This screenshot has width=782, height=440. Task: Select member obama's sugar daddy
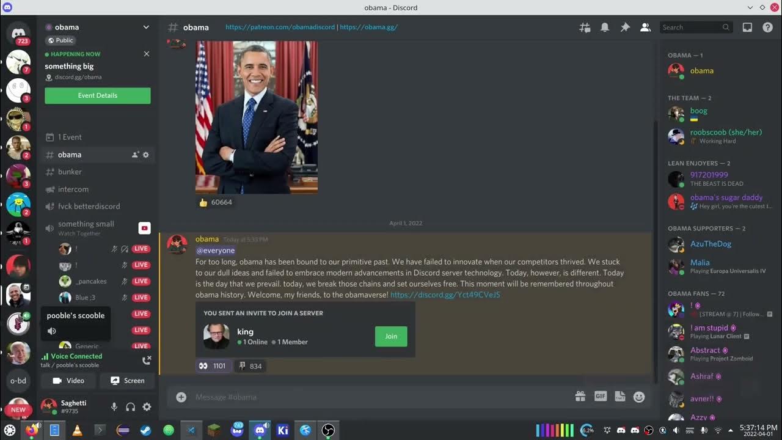(x=720, y=201)
